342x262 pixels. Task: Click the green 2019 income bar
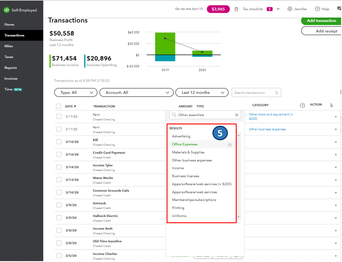165,43
